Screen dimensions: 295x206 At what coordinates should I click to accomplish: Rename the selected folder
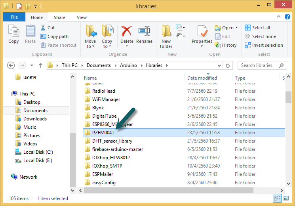coord(144,34)
